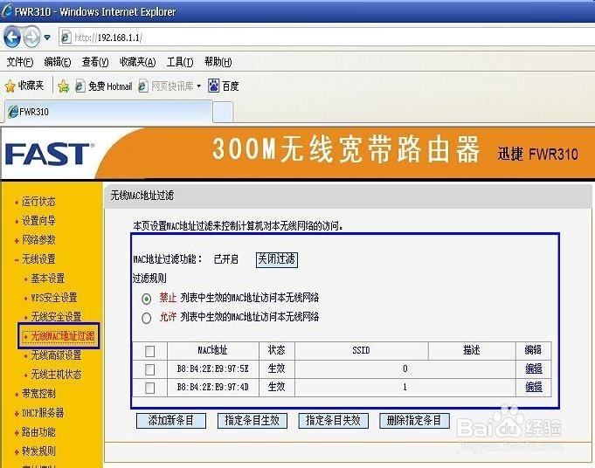Open the 编辑(E) menu
Image resolution: width=595 pixels, height=468 pixels.
(x=58, y=62)
